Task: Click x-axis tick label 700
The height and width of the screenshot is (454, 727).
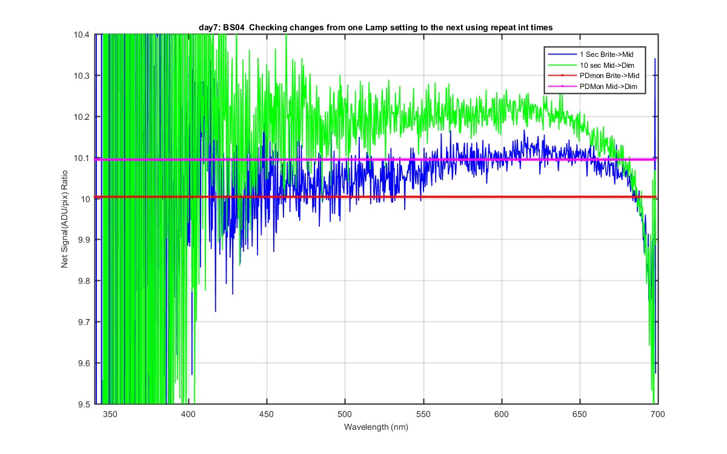Action: (x=658, y=413)
